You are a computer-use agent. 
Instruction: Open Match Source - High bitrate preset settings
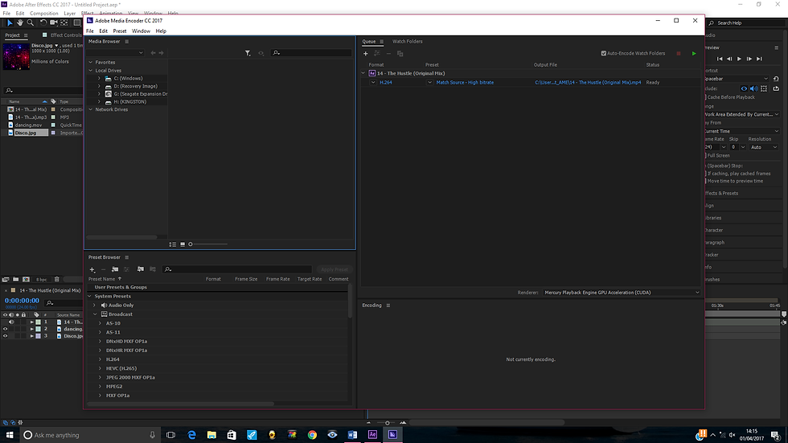(465, 82)
